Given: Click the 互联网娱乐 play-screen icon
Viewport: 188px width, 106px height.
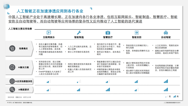Looking at the screenshot, I should point(49,33).
